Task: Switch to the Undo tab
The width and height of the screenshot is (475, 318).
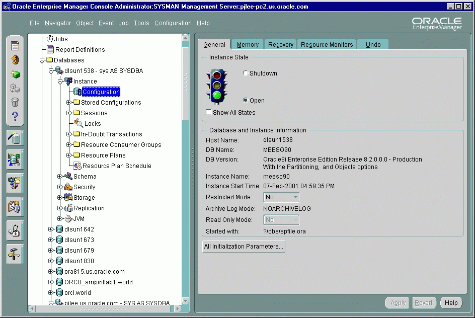Action: pos(373,44)
